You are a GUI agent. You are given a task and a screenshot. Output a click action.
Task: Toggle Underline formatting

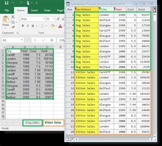coord(33,26)
